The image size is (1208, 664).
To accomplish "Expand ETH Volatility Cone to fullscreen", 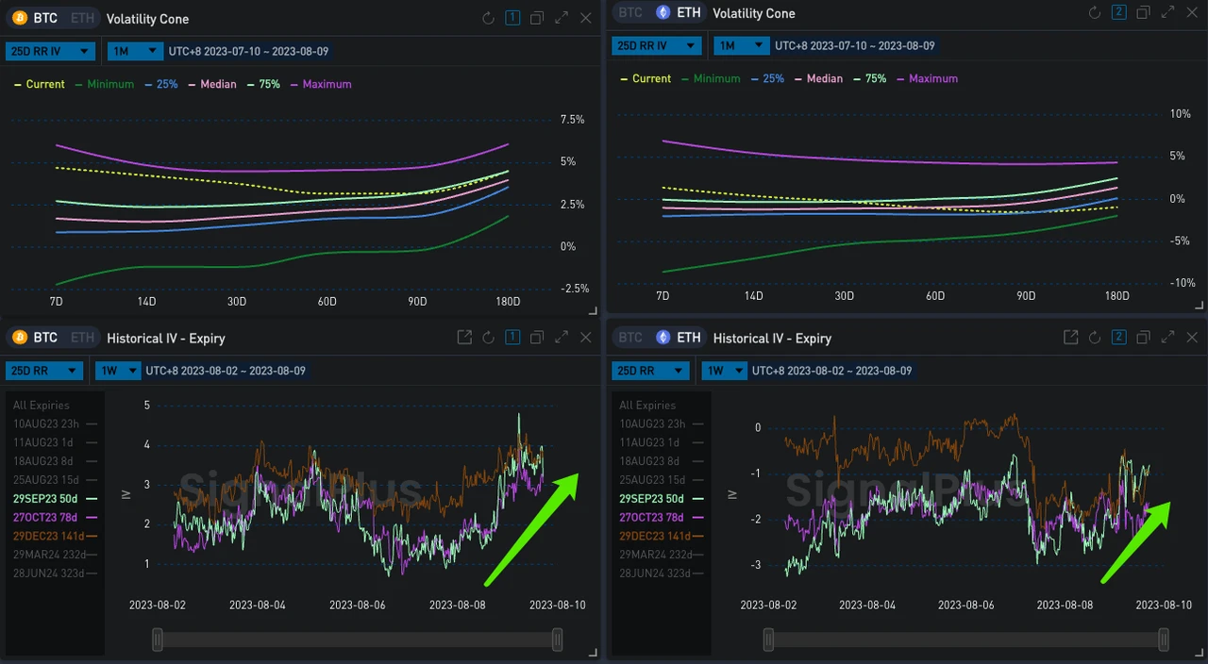I will click(x=1168, y=13).
